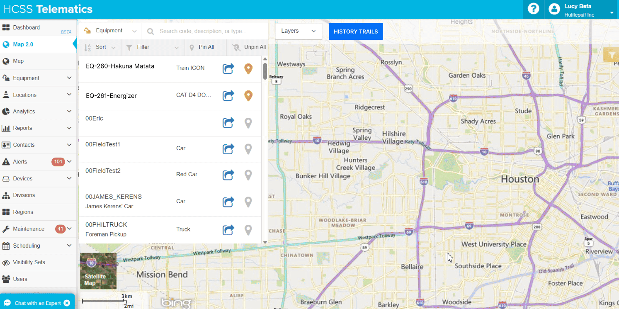Pin 00FieldTest2 using its gray pin
The height and width of the screenshot is (309, 619).
[x=248, y=175]
